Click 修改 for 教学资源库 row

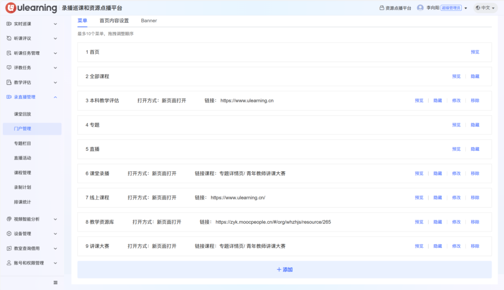click(456, 222)
